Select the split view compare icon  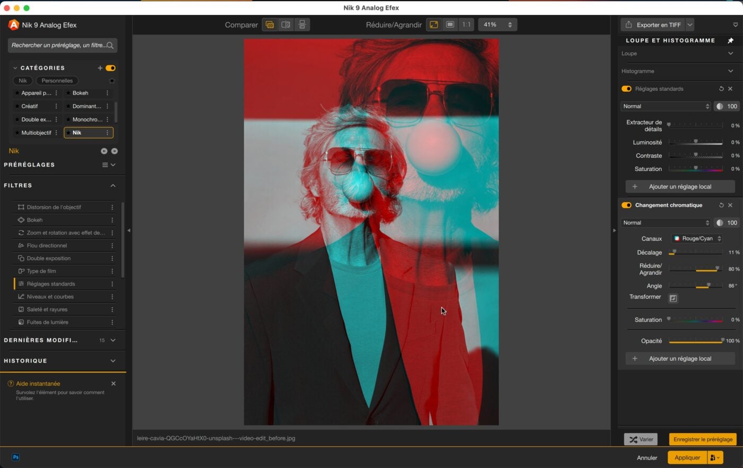pyautogui.click(x=286, y=25)
